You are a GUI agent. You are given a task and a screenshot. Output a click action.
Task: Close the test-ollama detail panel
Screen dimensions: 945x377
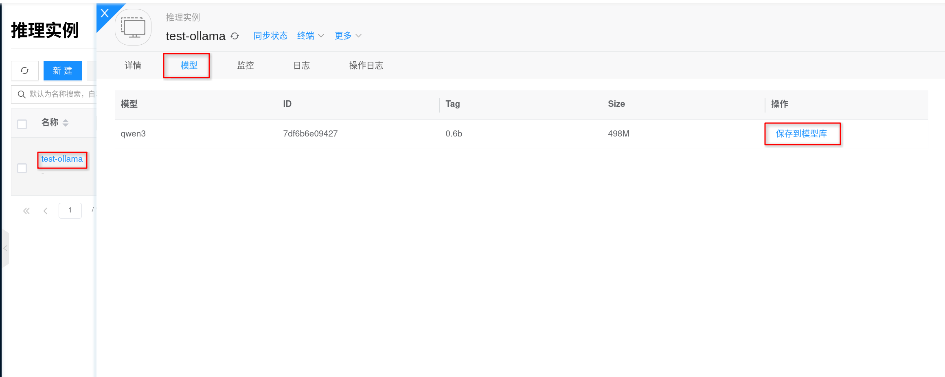[x=105, y=13]
